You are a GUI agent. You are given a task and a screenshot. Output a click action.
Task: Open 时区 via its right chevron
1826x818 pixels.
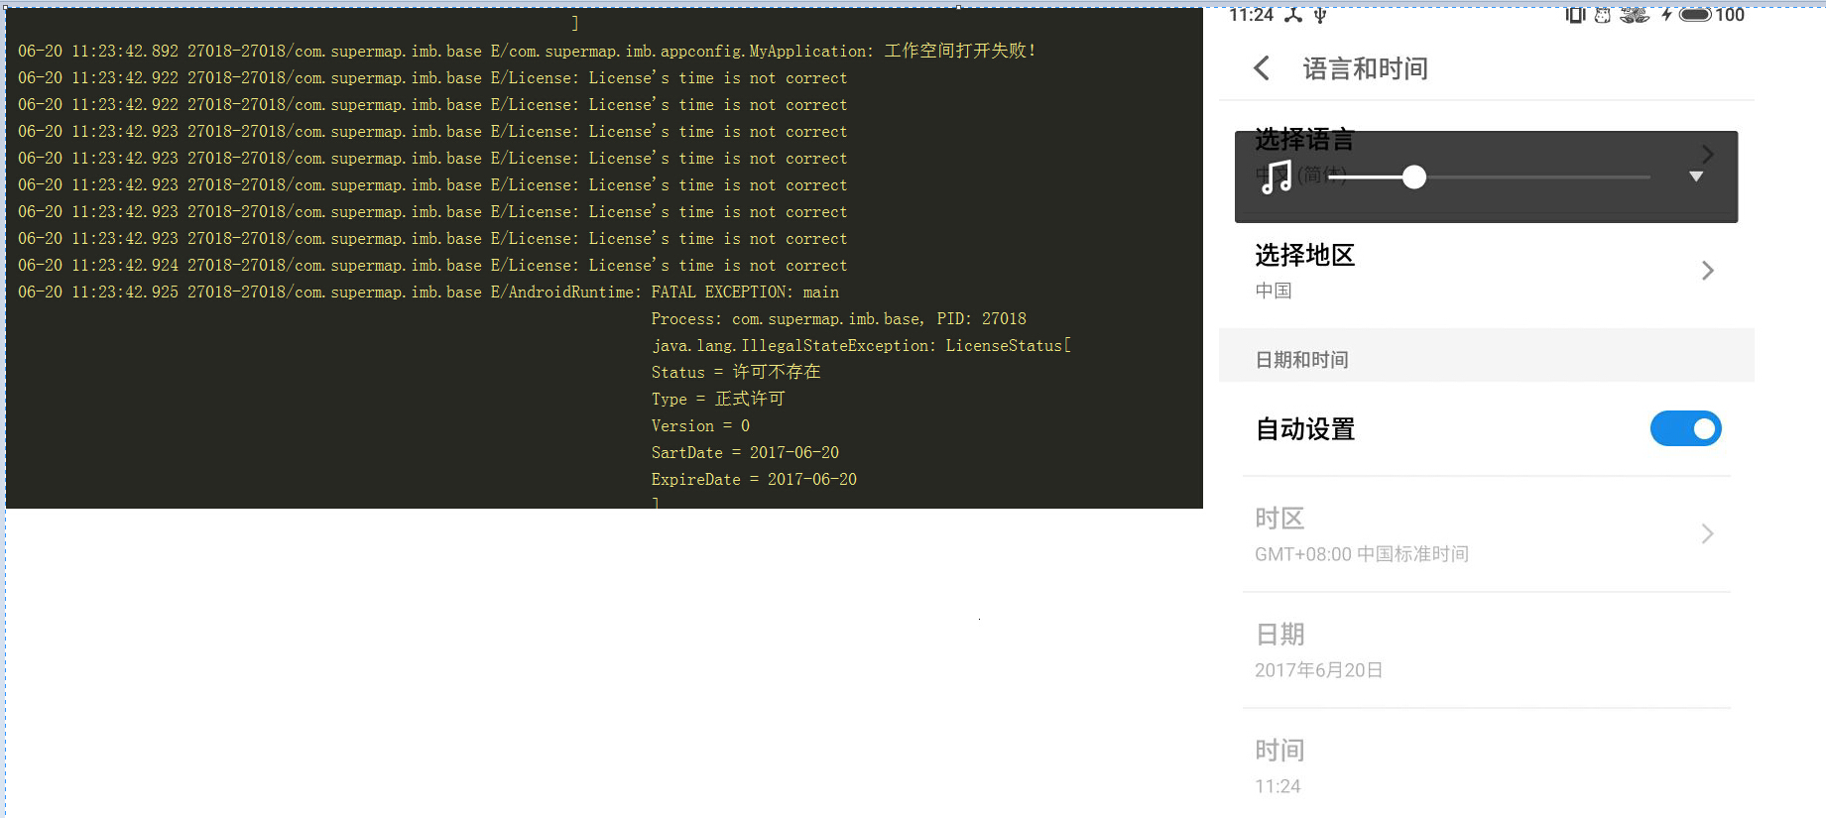coord(1707,533)
